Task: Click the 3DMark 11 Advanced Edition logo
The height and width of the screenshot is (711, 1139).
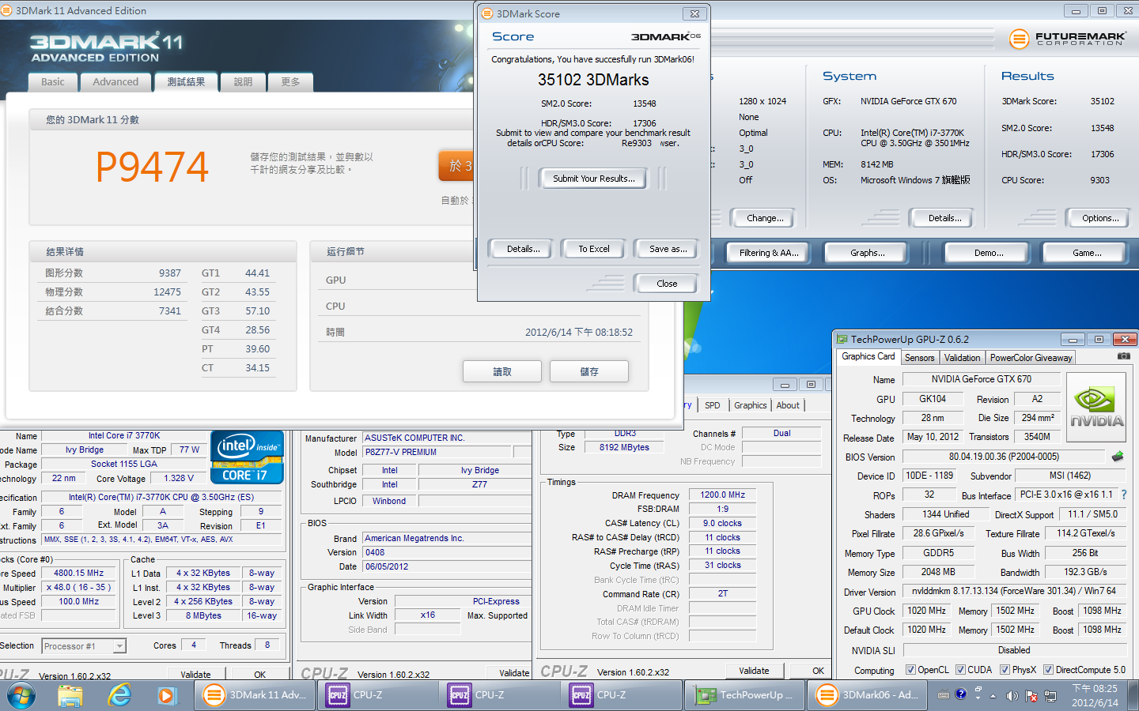Action: point(106,47)
